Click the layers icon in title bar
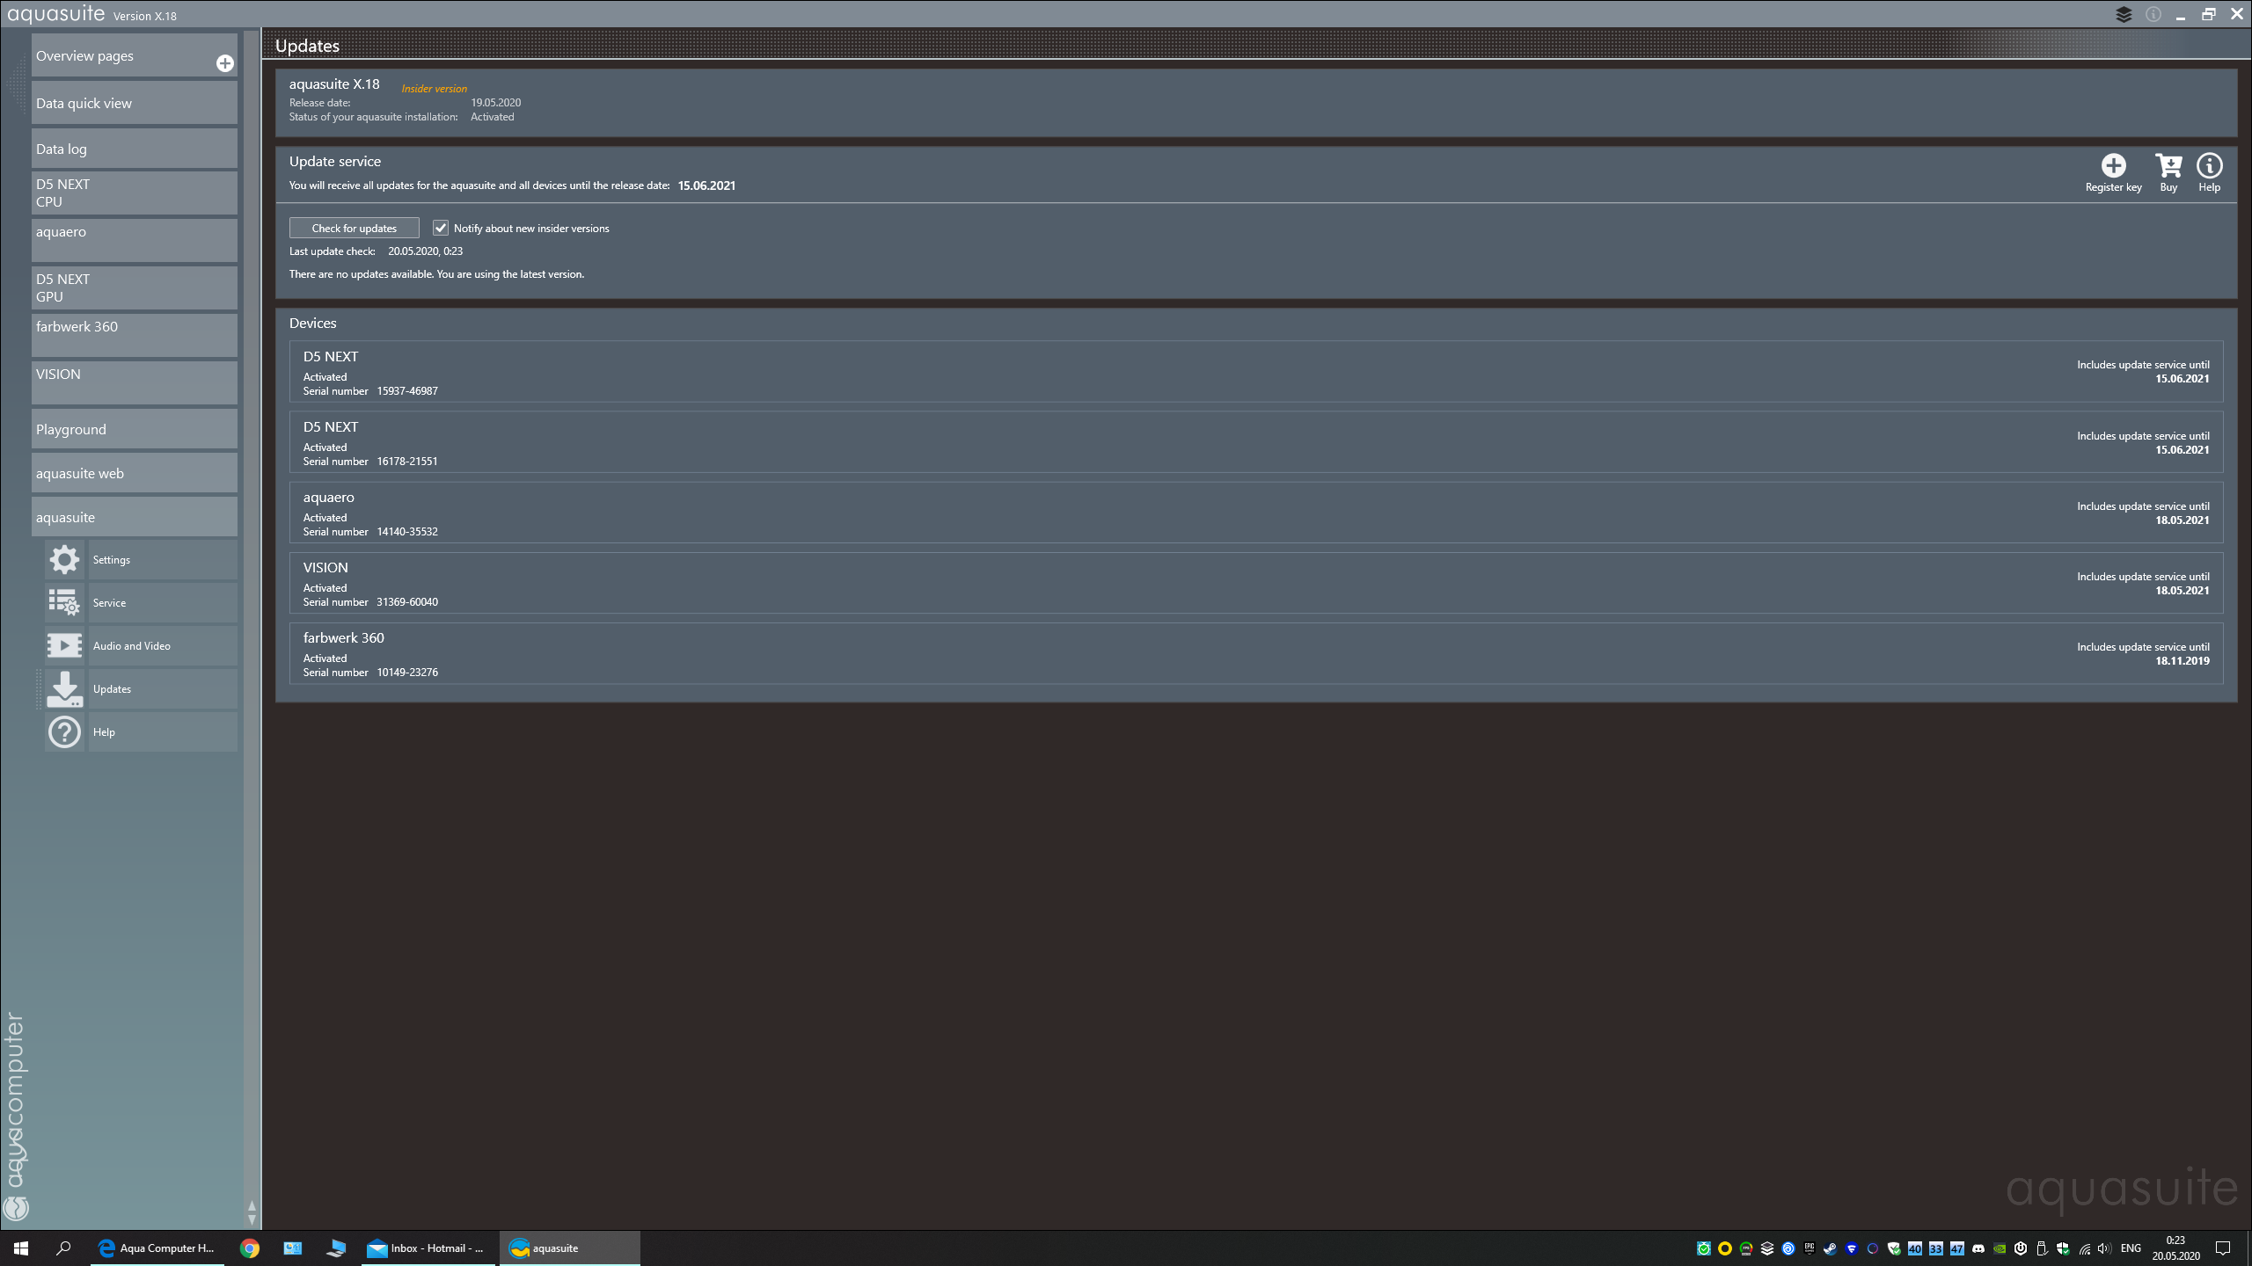 point(2124,15)
